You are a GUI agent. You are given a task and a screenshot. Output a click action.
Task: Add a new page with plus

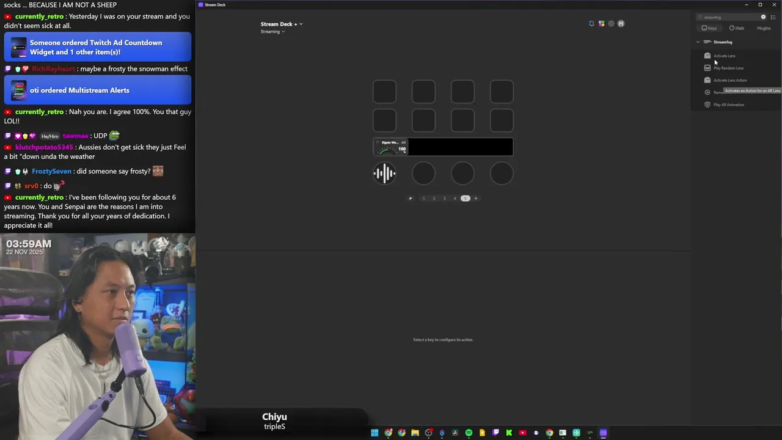pos(476,198)
